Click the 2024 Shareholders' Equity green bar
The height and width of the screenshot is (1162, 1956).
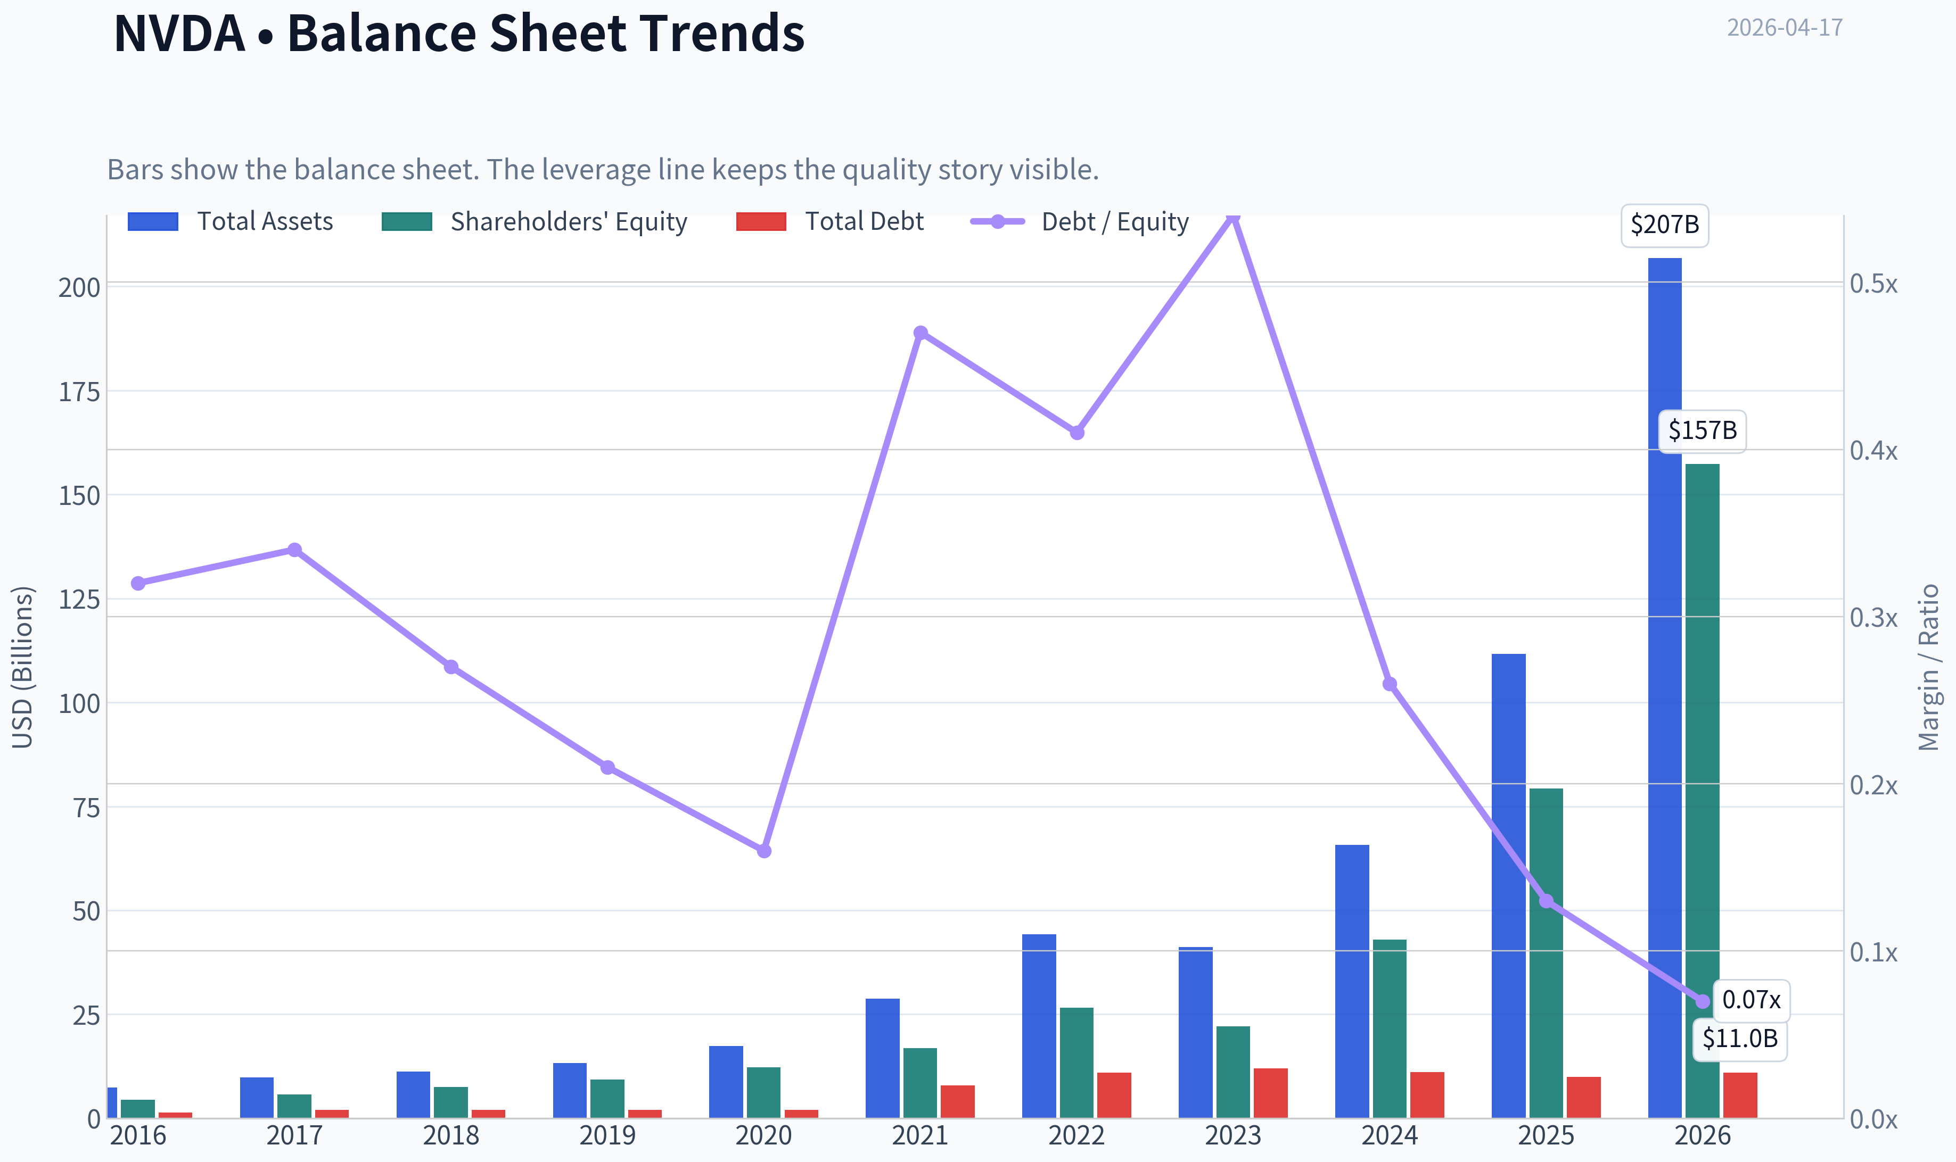point(1390,1028)
